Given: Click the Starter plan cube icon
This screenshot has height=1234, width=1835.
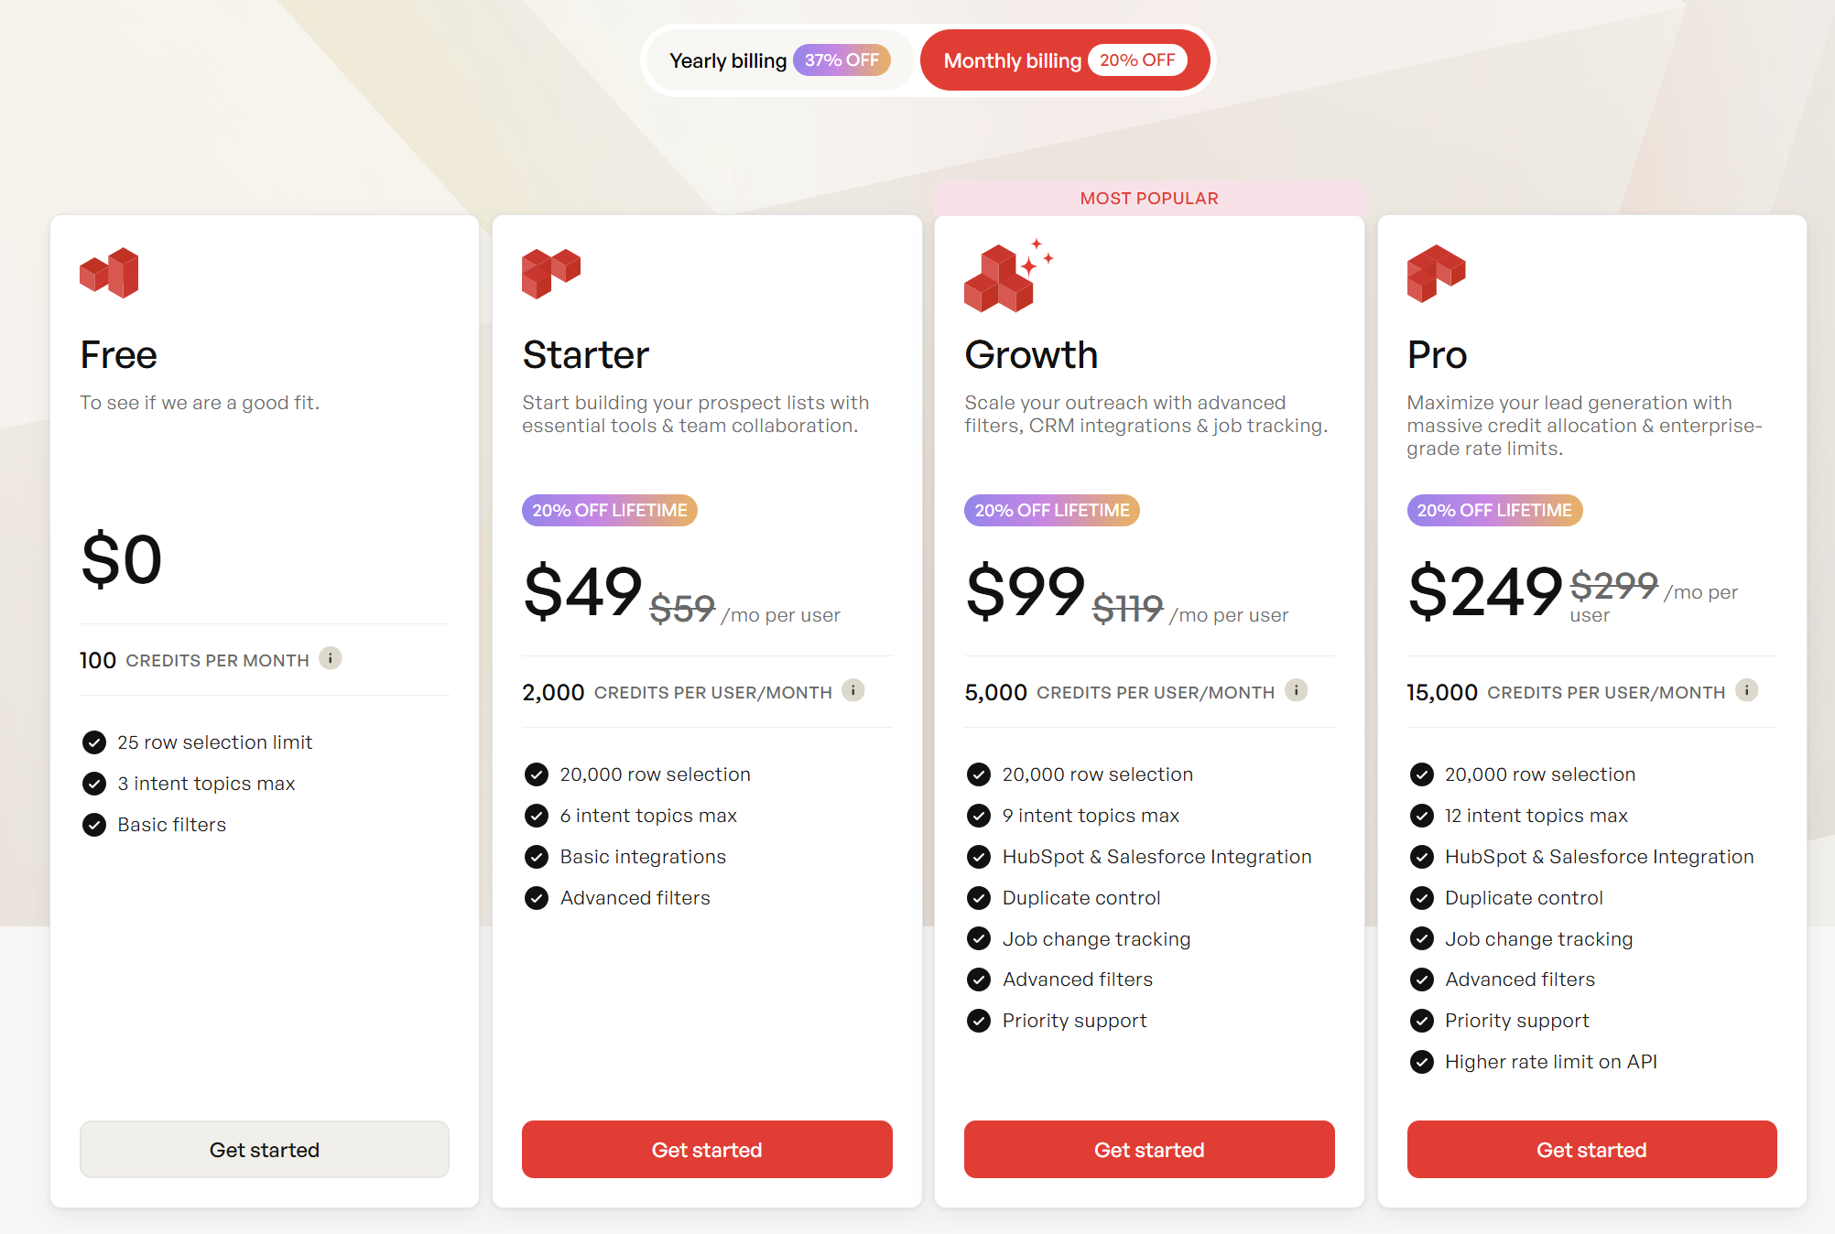Looking at the screenshot, I should (x=551, y=273).
